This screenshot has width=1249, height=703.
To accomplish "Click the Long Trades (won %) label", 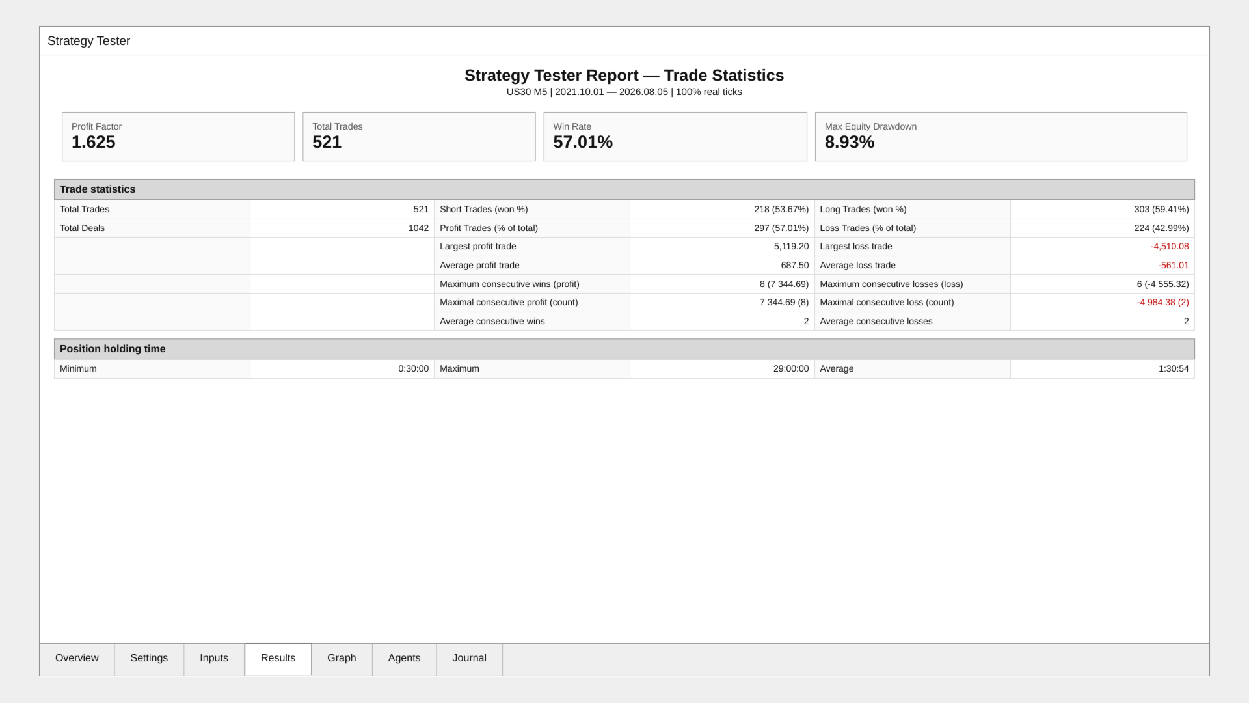I will tap(863, 210).
